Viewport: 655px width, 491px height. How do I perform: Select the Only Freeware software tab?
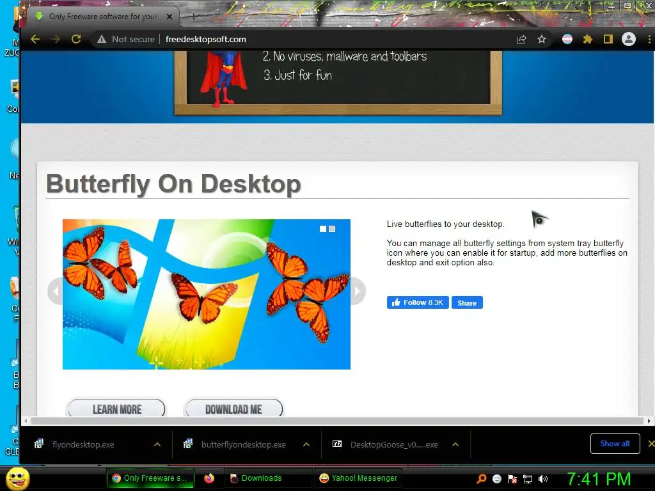click(102, 17)
